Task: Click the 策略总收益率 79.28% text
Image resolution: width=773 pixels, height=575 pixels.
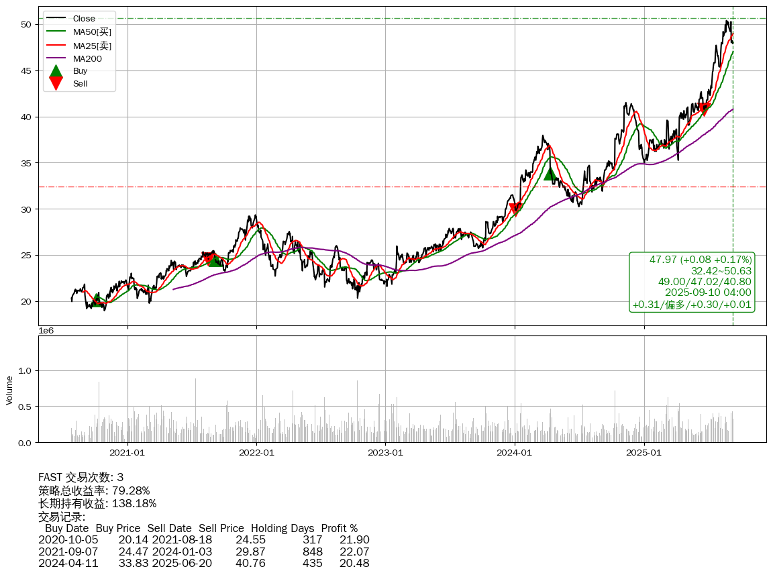Action: (x=94, y=490)
